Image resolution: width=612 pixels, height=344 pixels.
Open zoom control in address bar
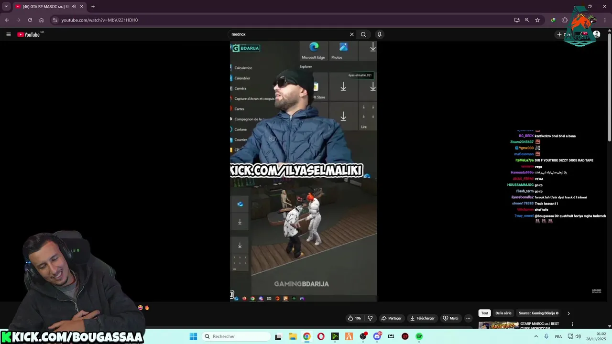click(x=527, y=20)
